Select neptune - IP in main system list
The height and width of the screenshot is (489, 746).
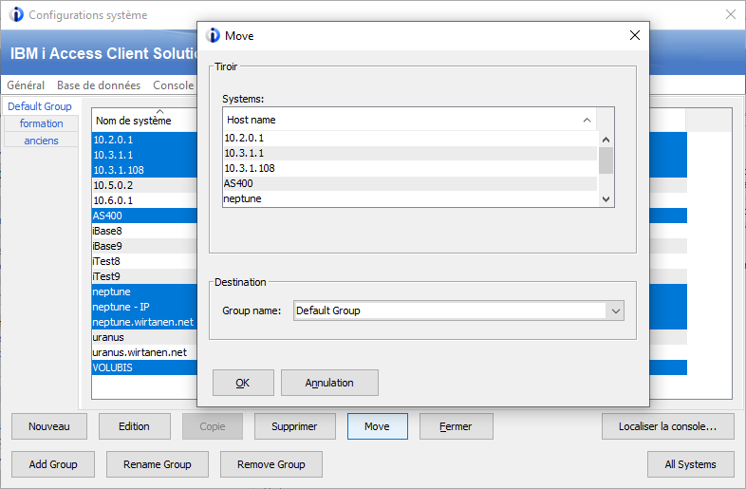tap(144, 307)
